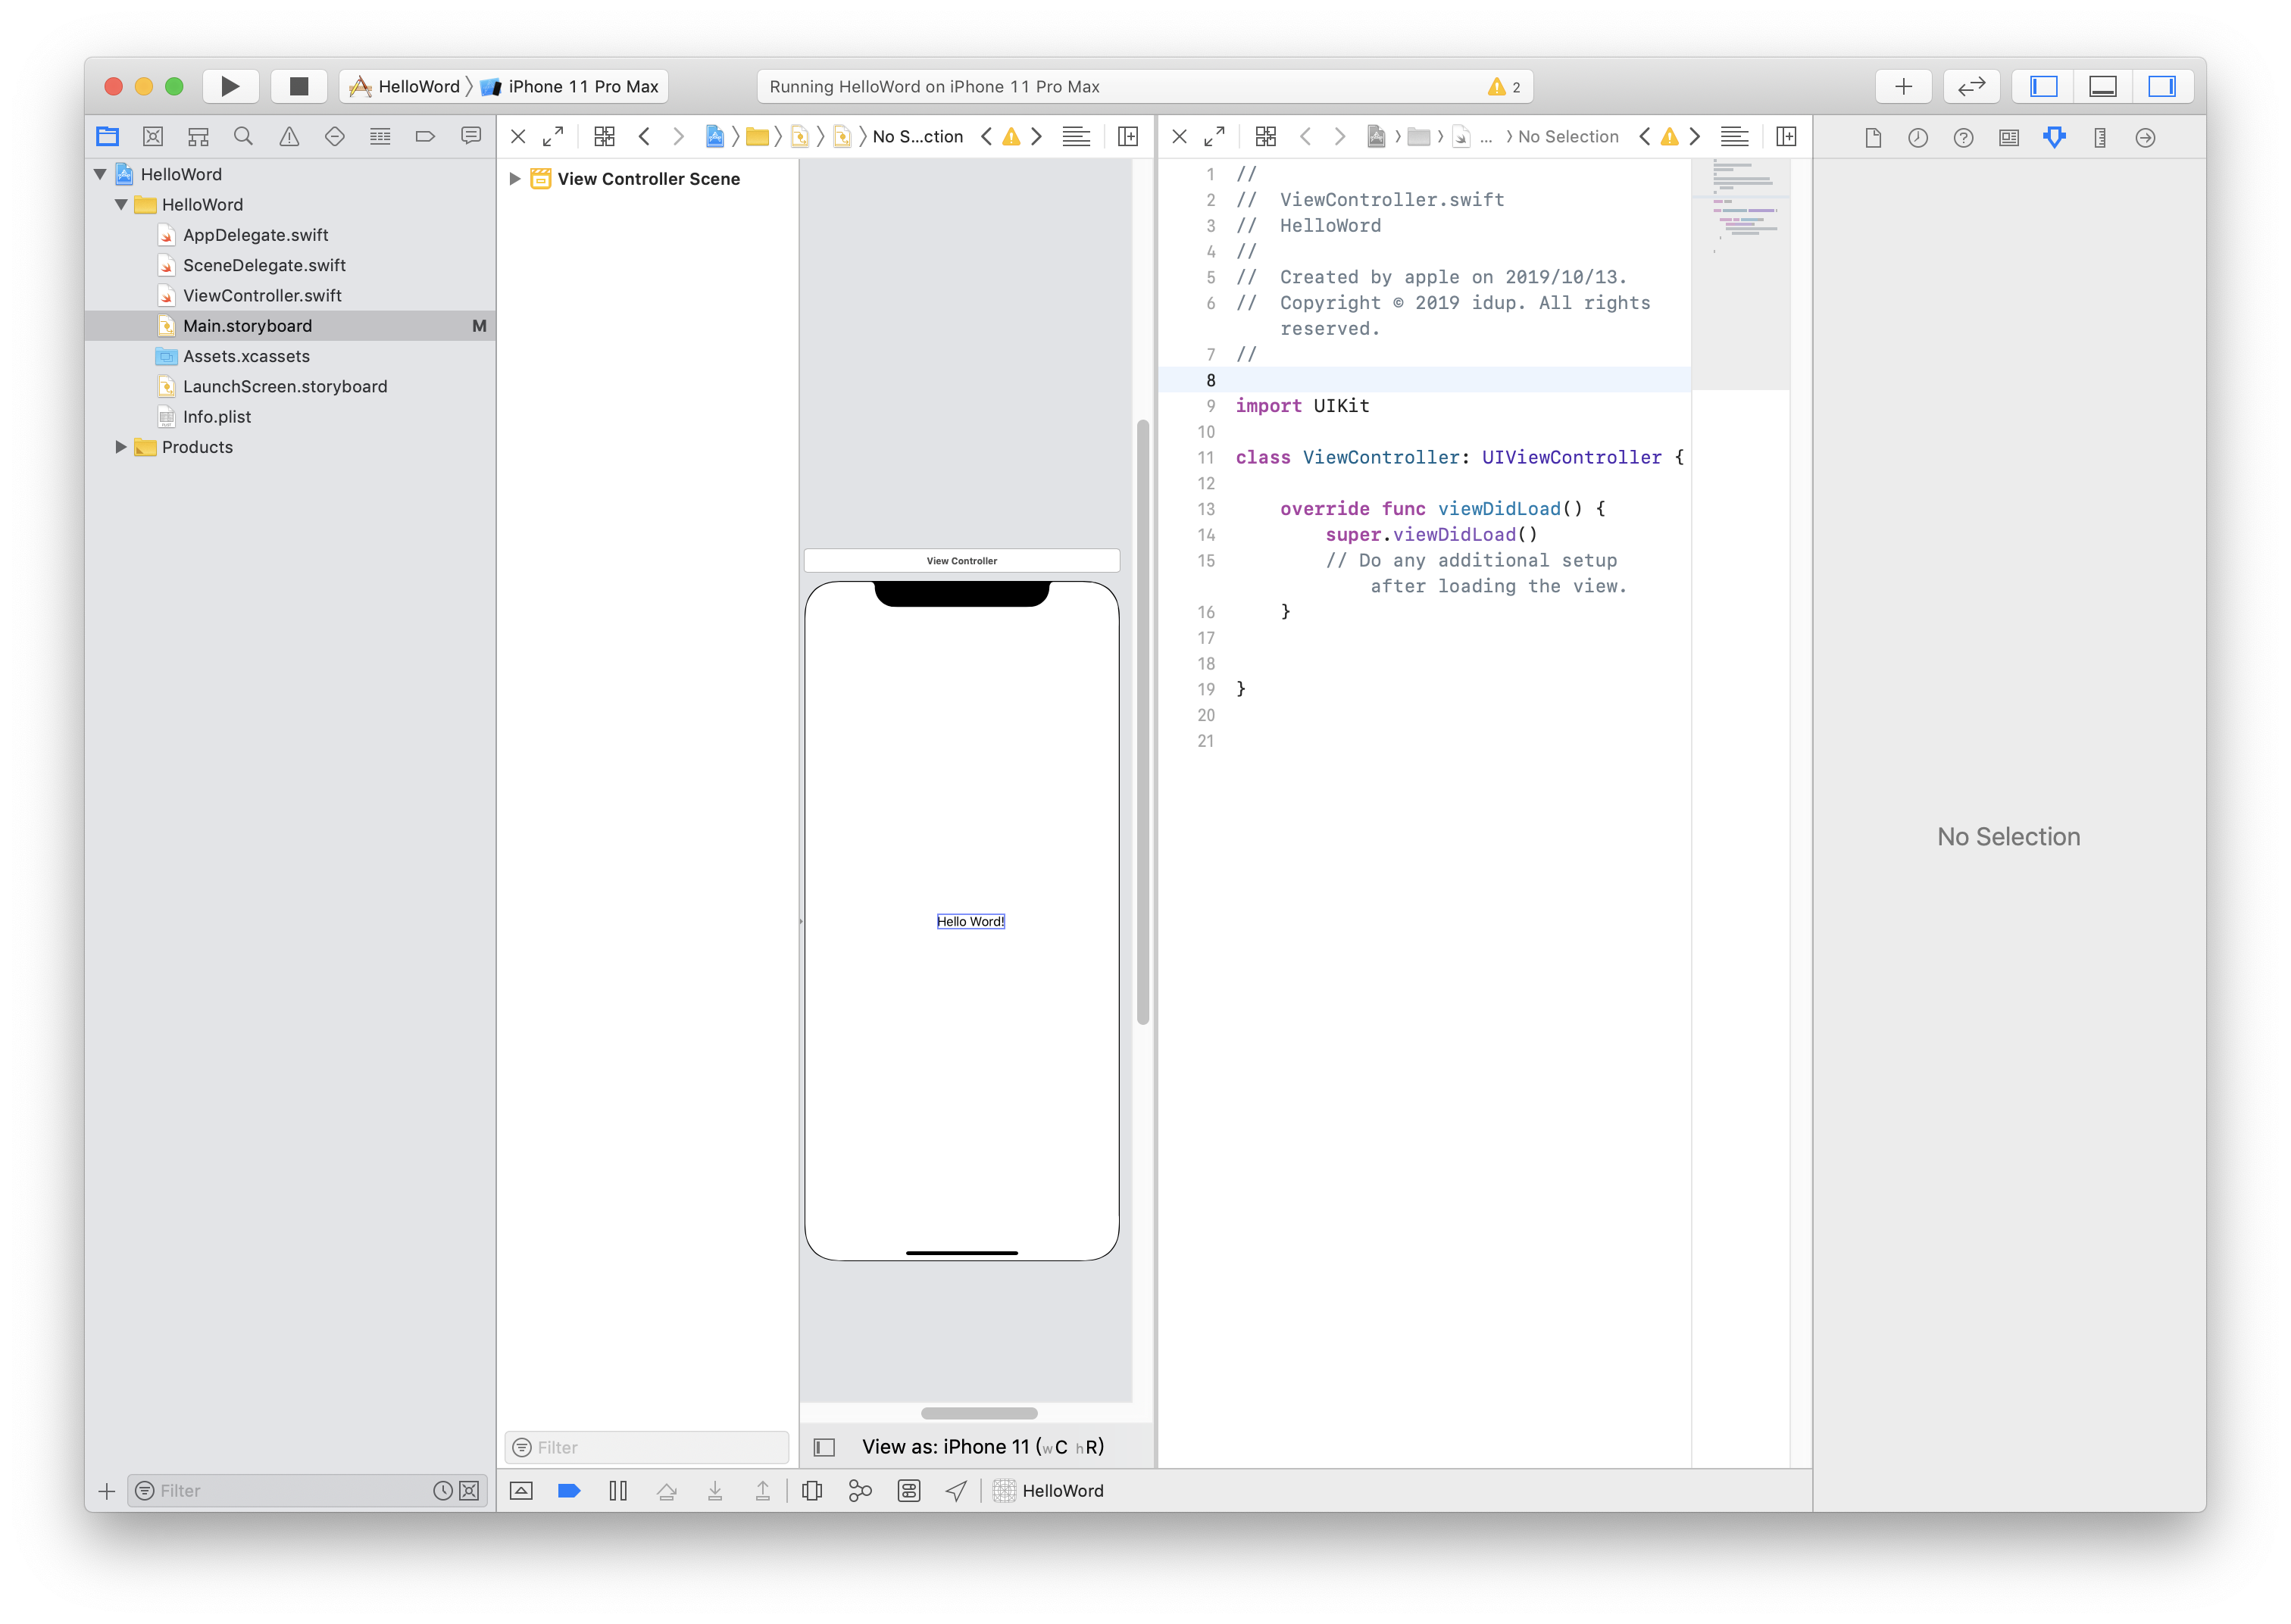This screenshot has width=2291, height=1624.
Task: Open the source control navigator
Action: 153,137
